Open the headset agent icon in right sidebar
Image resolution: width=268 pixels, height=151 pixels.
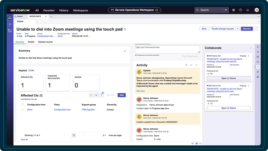click(x=258, y=62)
